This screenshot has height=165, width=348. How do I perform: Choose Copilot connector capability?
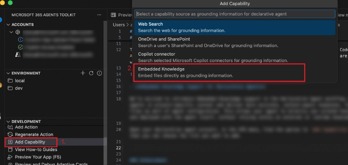(x=235, y=57)
